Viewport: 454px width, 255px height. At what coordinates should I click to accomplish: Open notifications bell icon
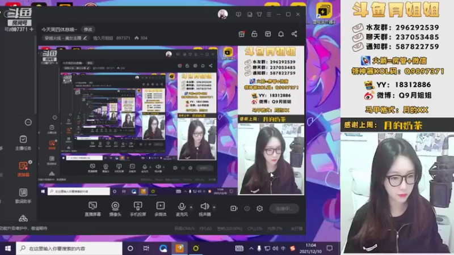coord(281,34)
